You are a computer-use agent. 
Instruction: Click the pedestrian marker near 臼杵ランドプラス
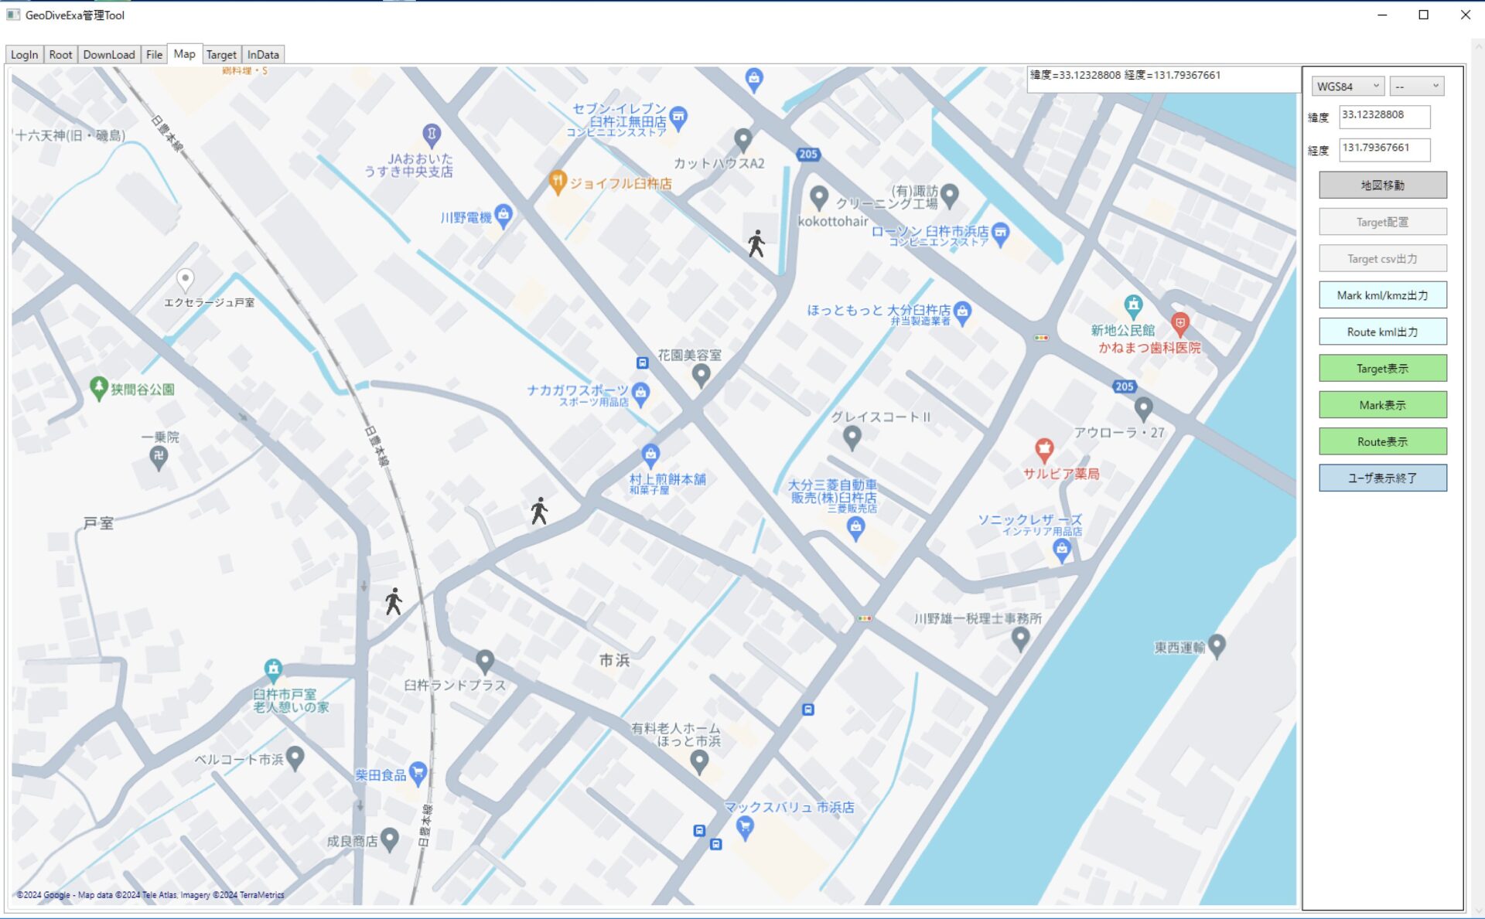coord(394,601)
